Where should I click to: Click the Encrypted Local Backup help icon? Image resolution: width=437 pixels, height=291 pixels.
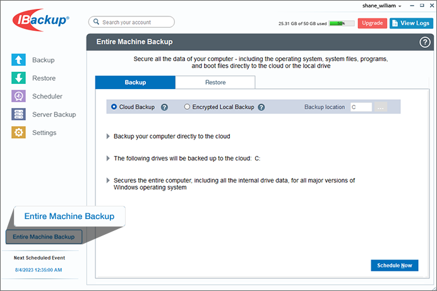click(261, 107)
